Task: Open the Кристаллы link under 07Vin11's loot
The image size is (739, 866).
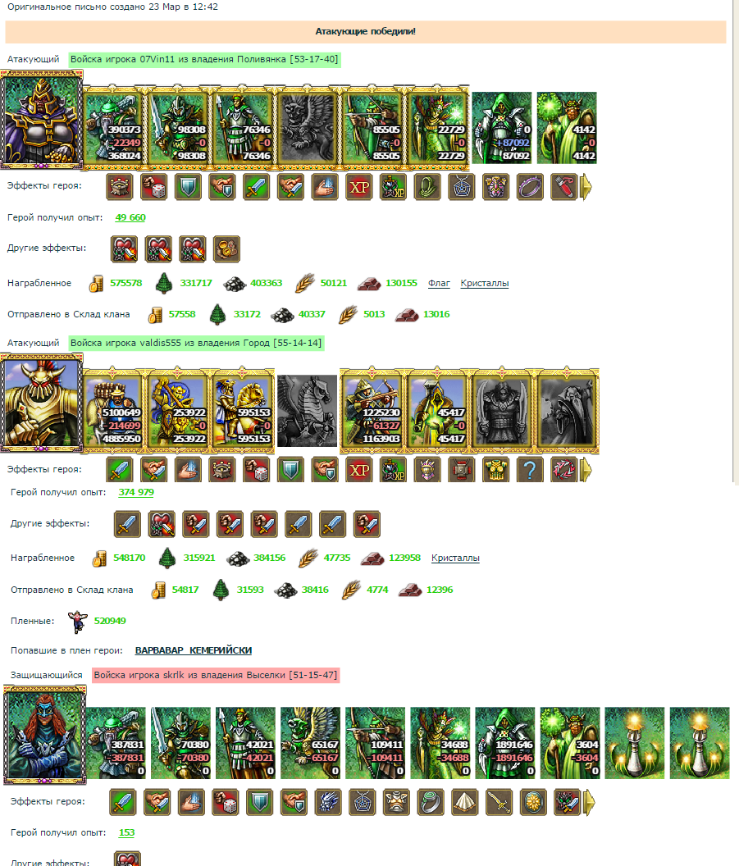Action: coord(485,283)
